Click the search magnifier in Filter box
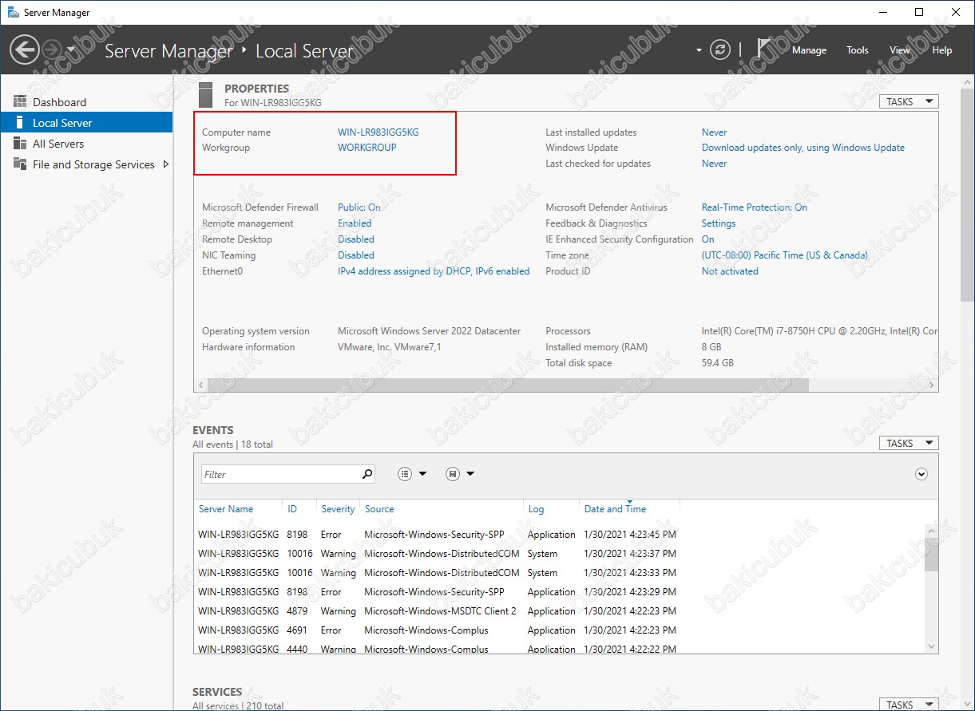975x711 pixels. (367, 474)
